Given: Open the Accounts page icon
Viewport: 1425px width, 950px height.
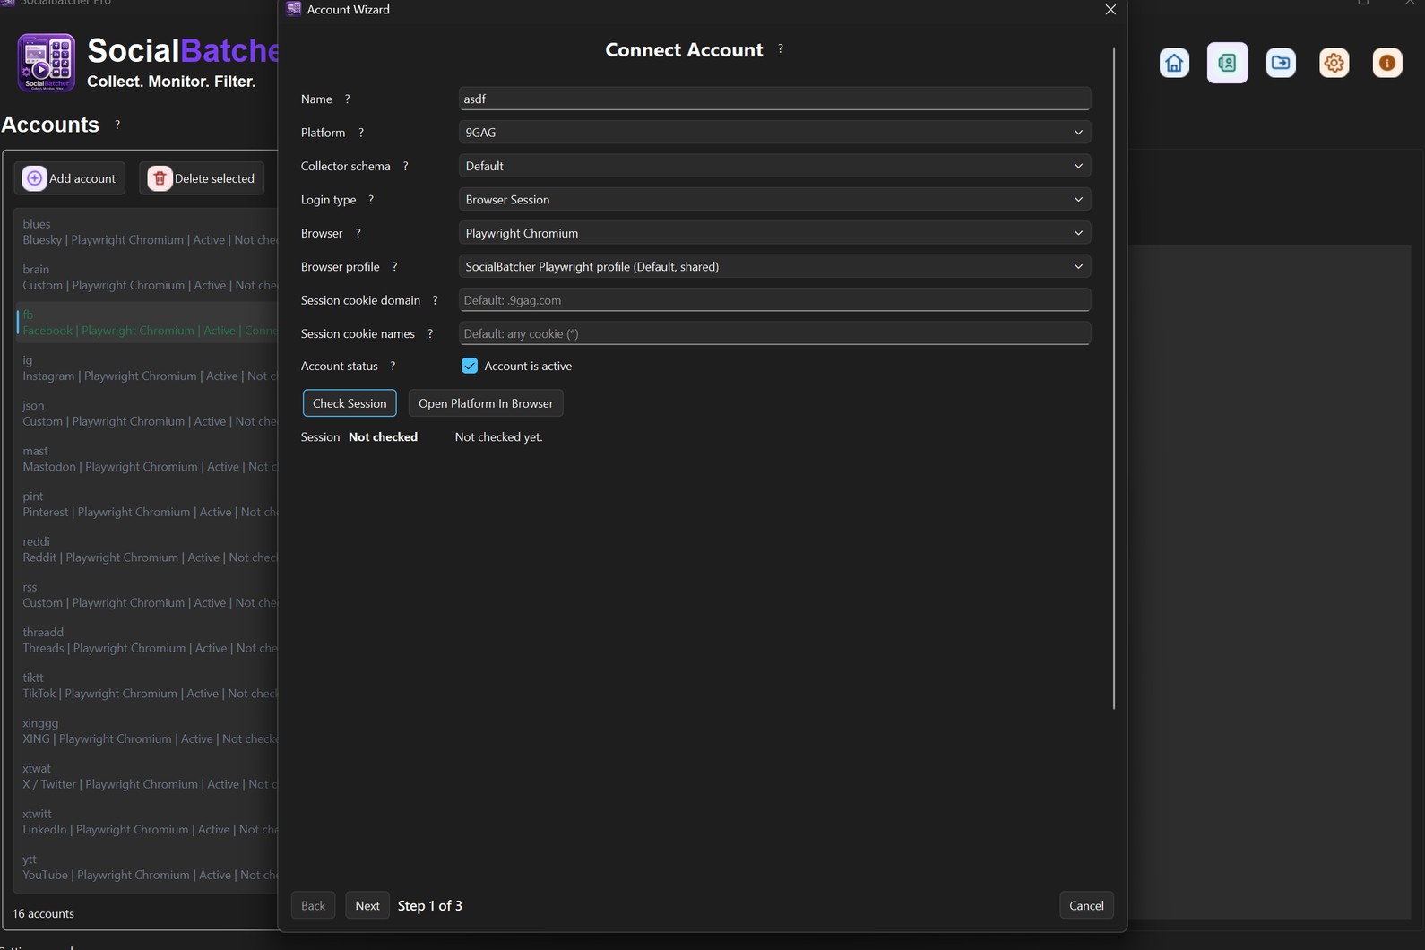Looking at the screenshot, I should pos(1227,63).
